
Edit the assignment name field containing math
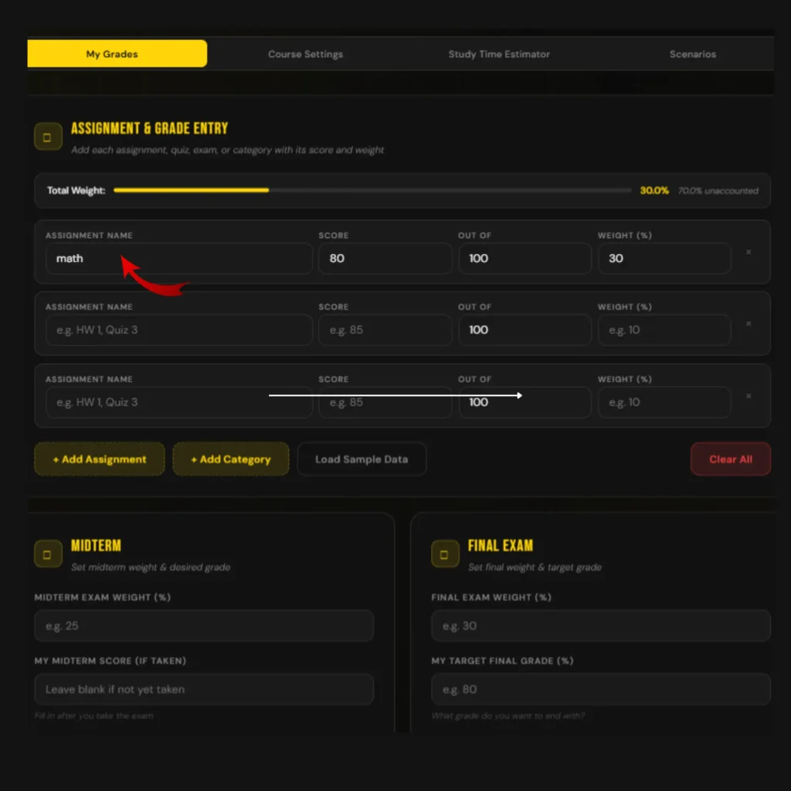179,258
